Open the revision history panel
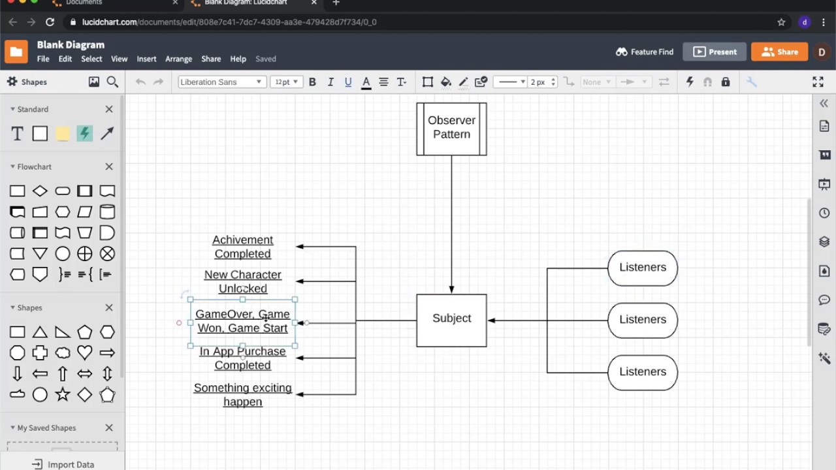Viewport: 836px width, 470px height. (x=824, y=212)
